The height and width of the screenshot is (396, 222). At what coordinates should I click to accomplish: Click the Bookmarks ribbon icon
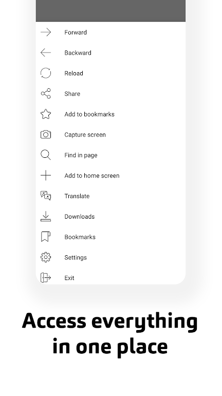pyautogui.click(x=46, y=237)
